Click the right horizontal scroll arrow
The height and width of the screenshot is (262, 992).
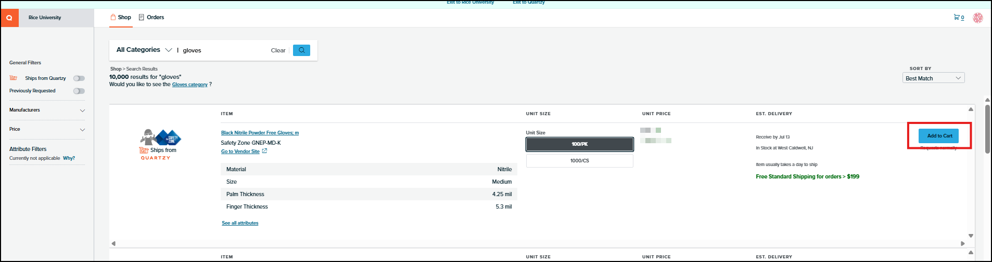tap(963, 243)
